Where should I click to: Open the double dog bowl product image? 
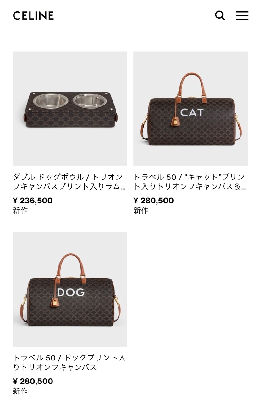click(70, 109)
